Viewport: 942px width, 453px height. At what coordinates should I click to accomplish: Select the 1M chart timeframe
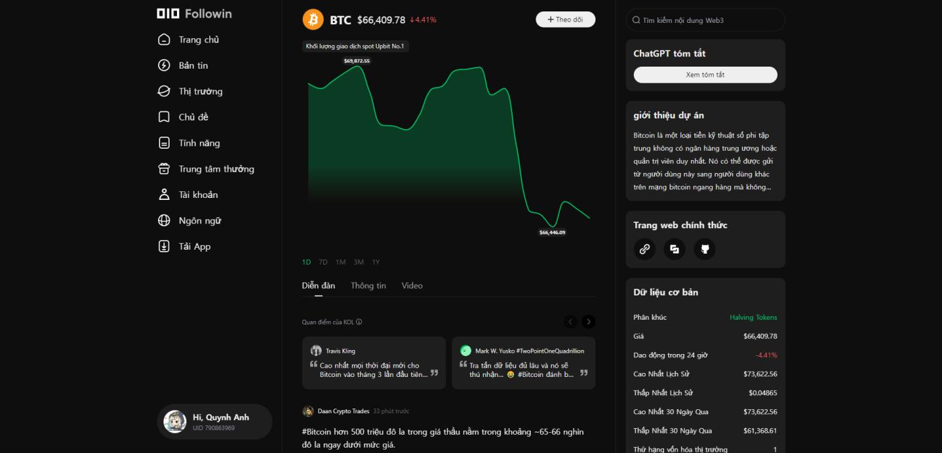(x=340, y=262)
